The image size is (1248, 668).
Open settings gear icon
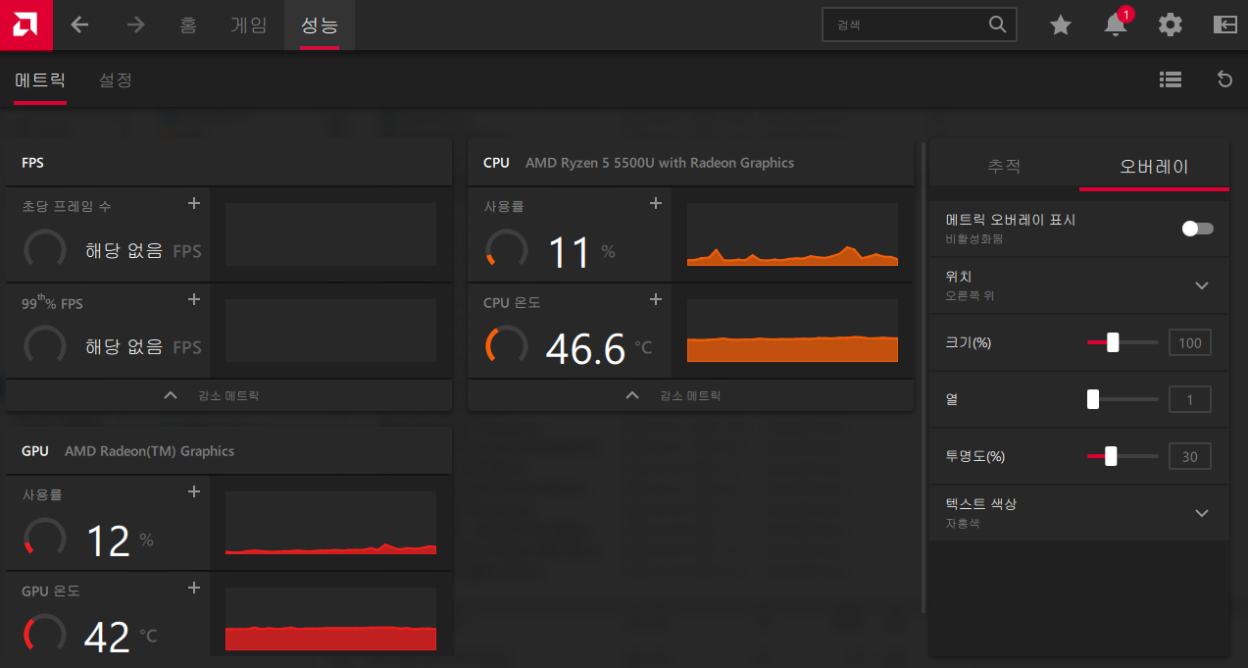tap(1171, 25)
